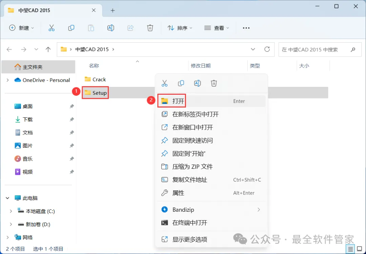The width and height of the screenshot is (366, 254).
Task: Go back with the left arrow
Action: tap(9, 49)
